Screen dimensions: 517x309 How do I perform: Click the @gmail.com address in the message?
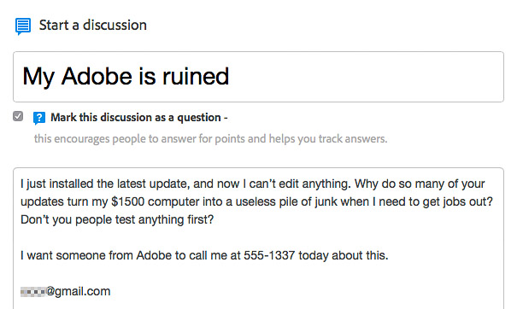[78, 291]
